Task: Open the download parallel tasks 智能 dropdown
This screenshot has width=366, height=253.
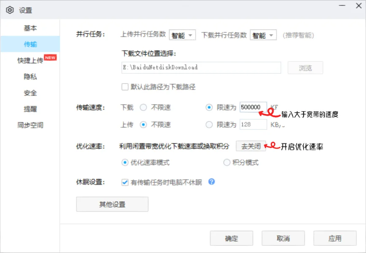Action: pyautogui.click(x=263, y=35)
